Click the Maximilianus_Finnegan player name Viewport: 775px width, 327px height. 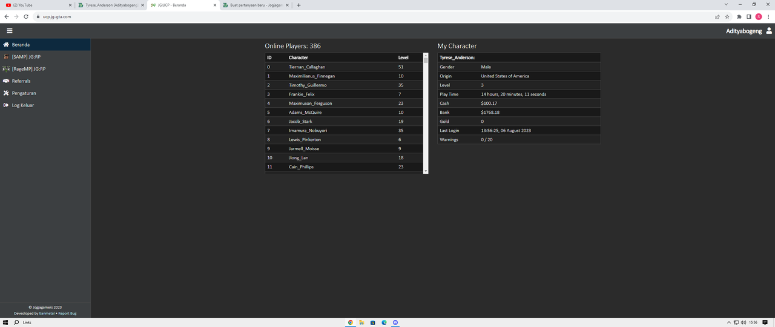(312, 76)
